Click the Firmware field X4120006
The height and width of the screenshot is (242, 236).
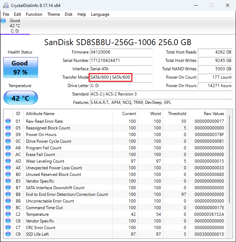[x=121, y=52]
